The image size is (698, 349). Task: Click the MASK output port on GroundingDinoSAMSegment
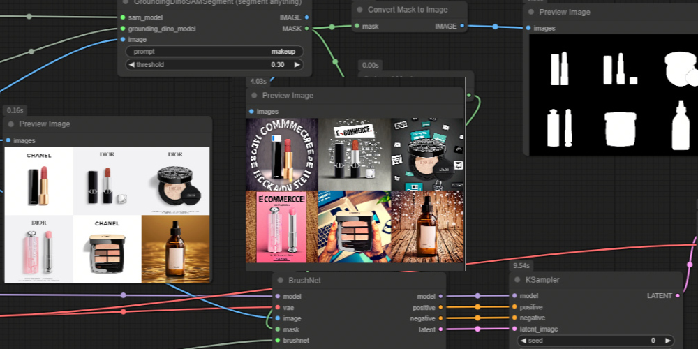[x=306, y=29]
